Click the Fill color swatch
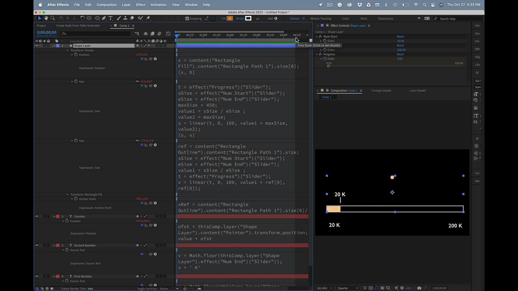The width and height of the screenshot is (518, 291). coord(230,19)
